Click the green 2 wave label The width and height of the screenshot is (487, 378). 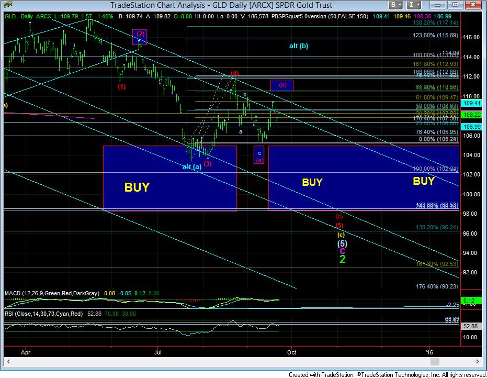point(342,259)
